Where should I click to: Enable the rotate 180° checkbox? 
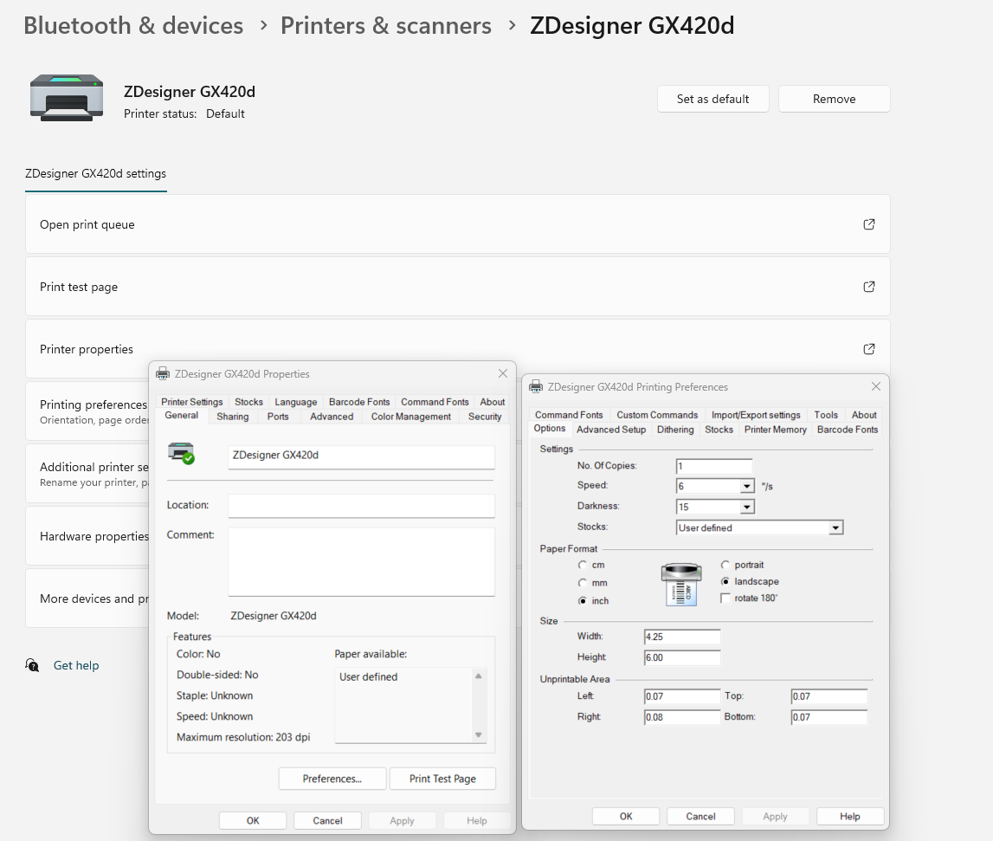725,598
